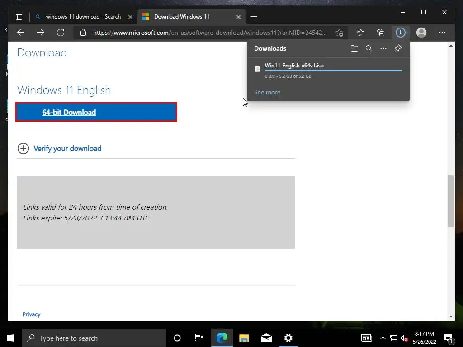Click the Links expire date text

[86, 218]
